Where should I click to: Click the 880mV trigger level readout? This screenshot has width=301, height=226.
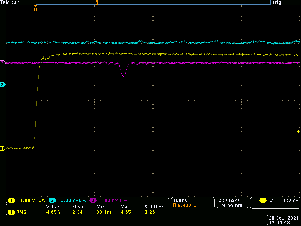[x=291, y=200]
